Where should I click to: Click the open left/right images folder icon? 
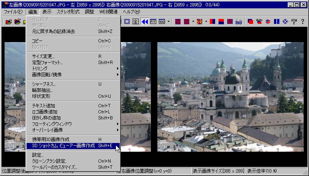pos(17,22)
